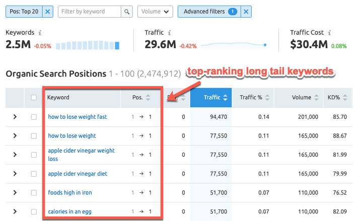Open 'foods high in iron' link
This screenshot has width=354, height=221.
(70, 193)
